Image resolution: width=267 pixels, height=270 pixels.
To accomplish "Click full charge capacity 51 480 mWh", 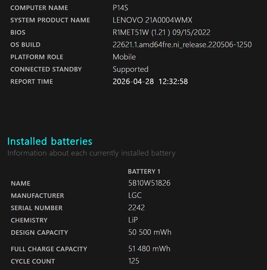I will tap(149, 249).
